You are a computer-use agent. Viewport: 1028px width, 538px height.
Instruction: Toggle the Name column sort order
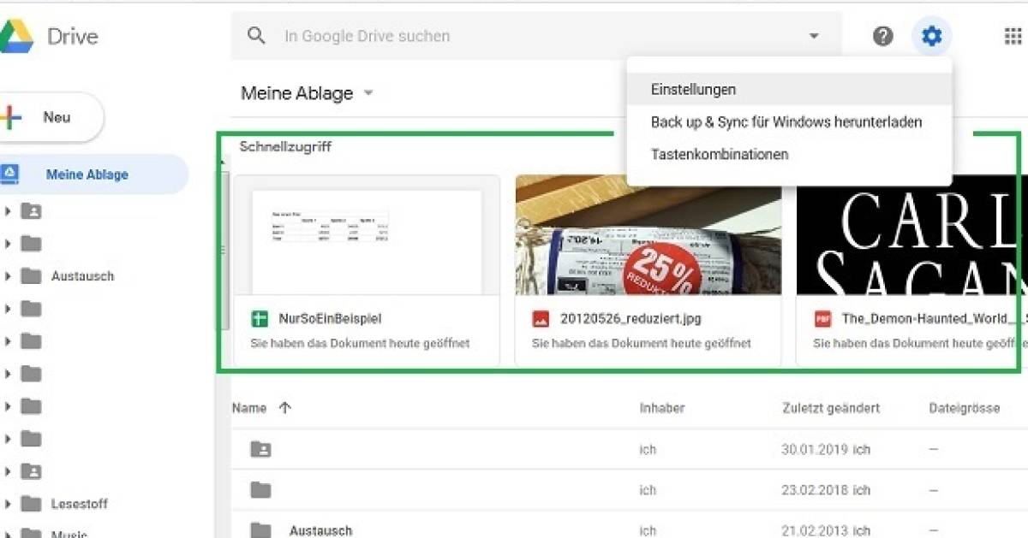284,408
